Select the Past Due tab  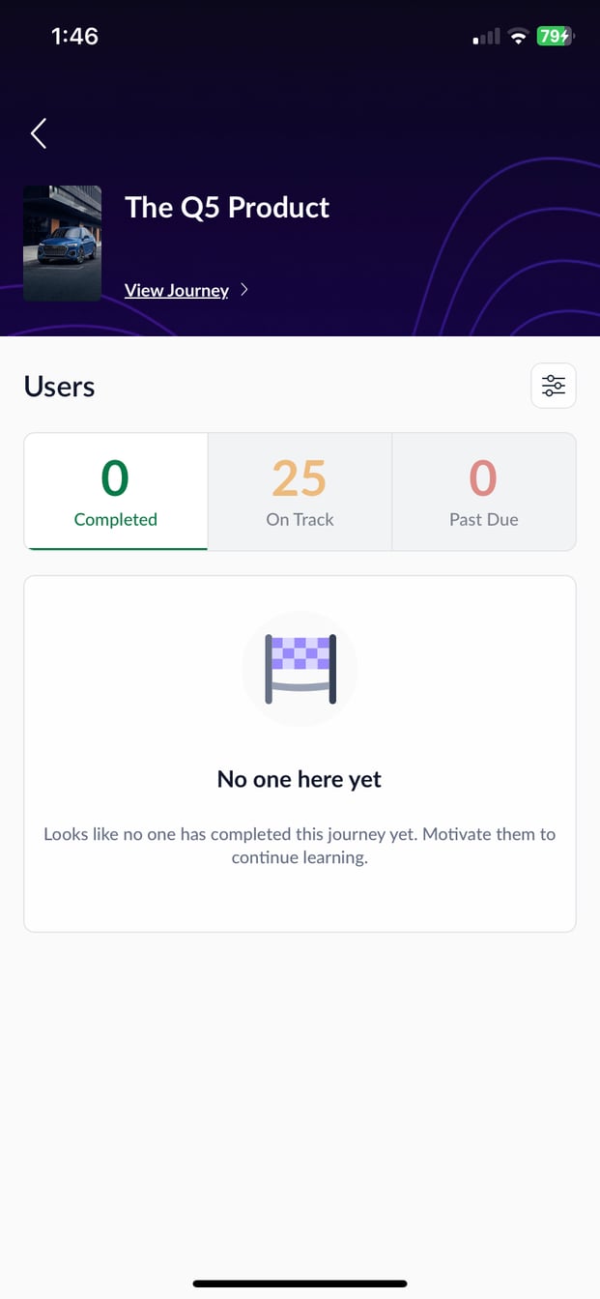point(483,491)
